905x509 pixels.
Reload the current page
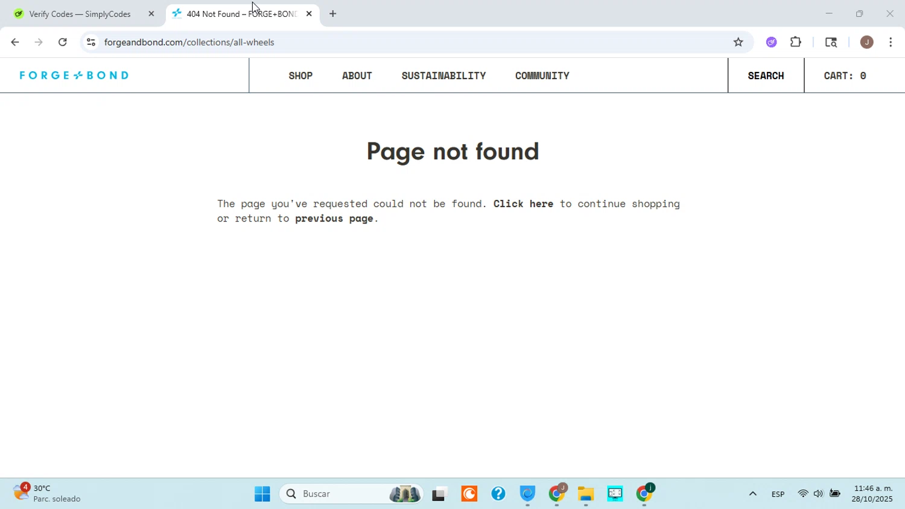click(63, 42)
